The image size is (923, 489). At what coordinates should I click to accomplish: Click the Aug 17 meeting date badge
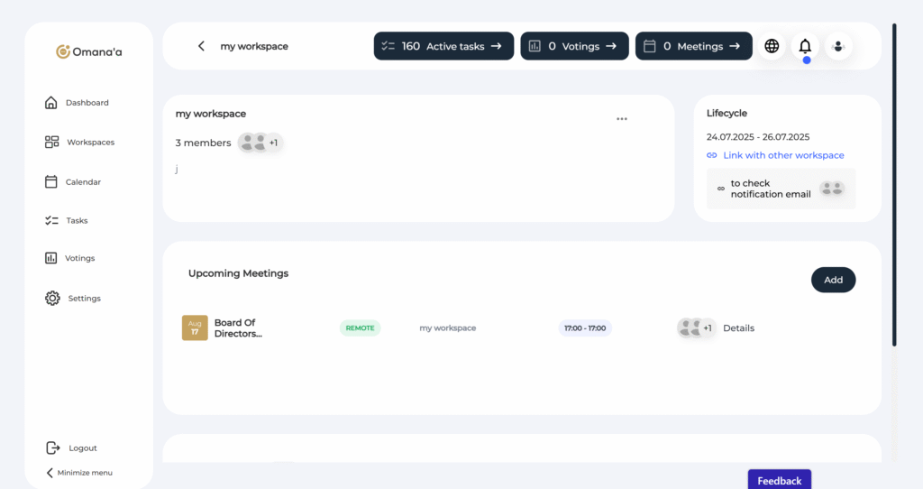click(x=195, y=328)
